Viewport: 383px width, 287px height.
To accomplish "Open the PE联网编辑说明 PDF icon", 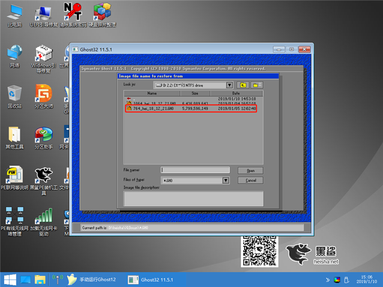I will (15, 178).
